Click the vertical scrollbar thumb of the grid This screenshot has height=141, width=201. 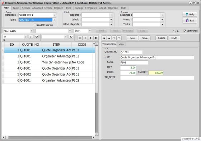coord(97,70)
